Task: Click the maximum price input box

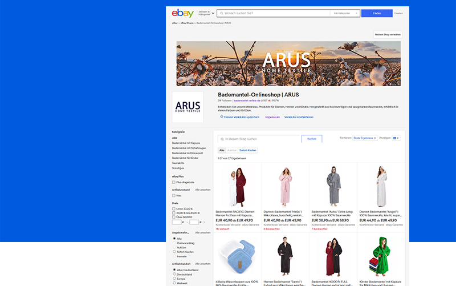Action: point(194,222)
